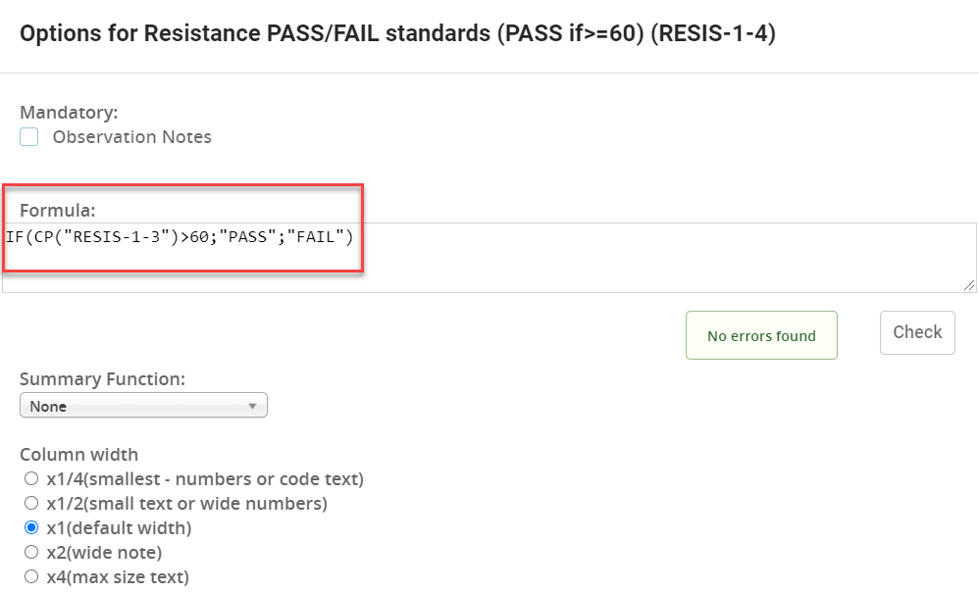The width and height of the screenshot is (979, 594).
Task: Choose the x4 max size text width
Action: click(31, 576)
